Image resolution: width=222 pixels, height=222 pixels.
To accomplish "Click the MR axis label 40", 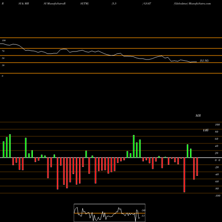I will coord(217,146).
